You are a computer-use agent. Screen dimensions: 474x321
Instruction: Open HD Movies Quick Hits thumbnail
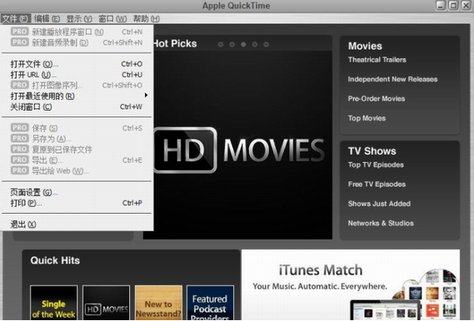click(x=106, y=303)
